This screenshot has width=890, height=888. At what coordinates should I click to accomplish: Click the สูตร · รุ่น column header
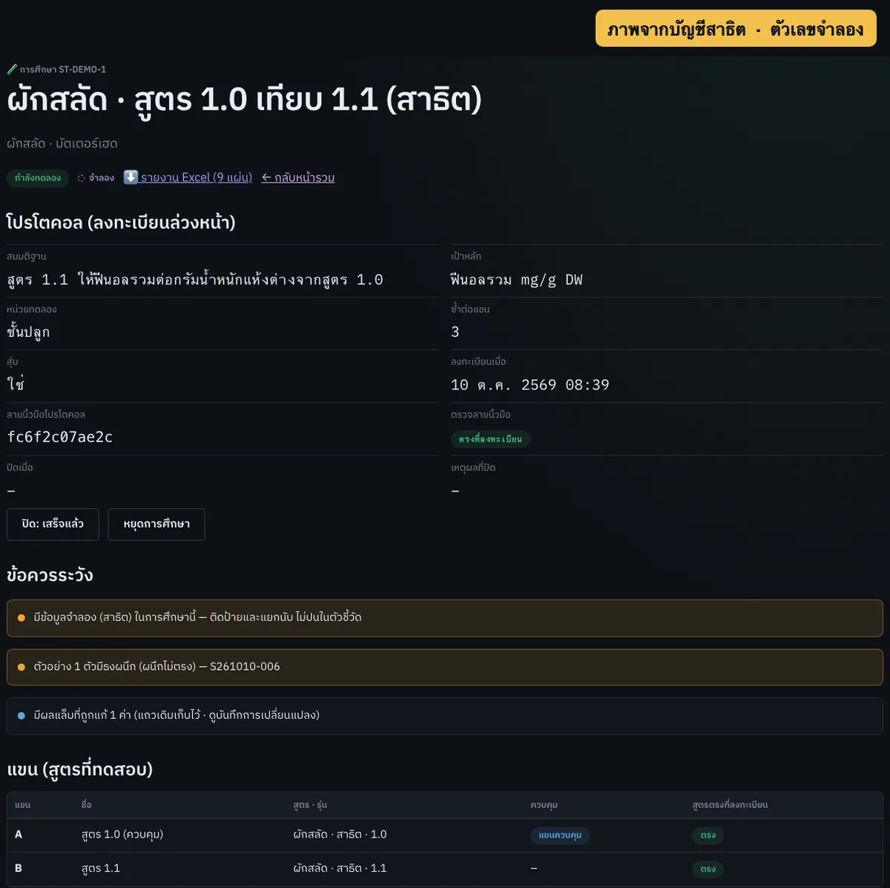pos(310,805)
